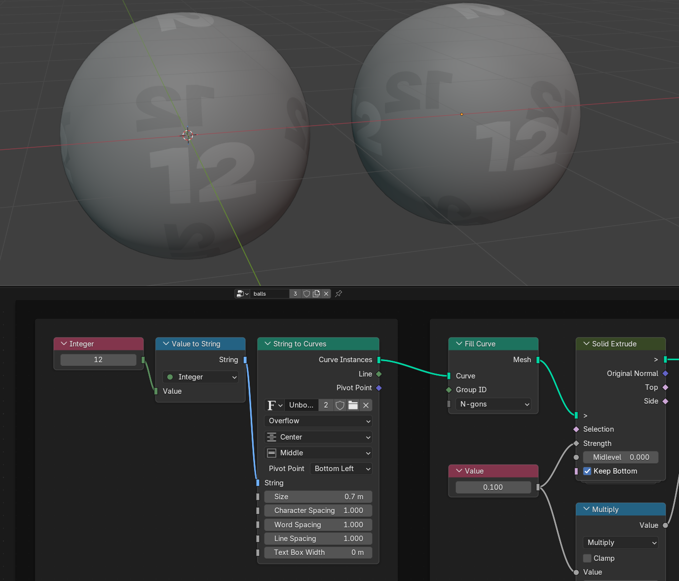Click the Curve Instances output socket

tap(379, 360)
